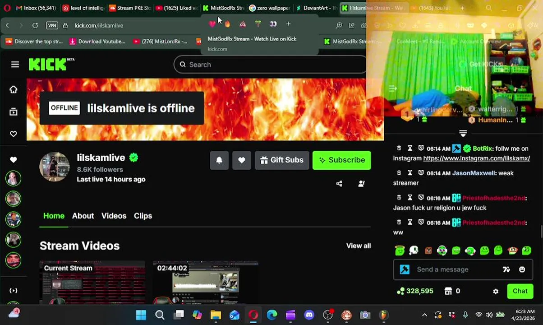Click the green Subscribe button
Image resolution: width=543 pixels, height=325 pixels.
(x=342, y=160)
